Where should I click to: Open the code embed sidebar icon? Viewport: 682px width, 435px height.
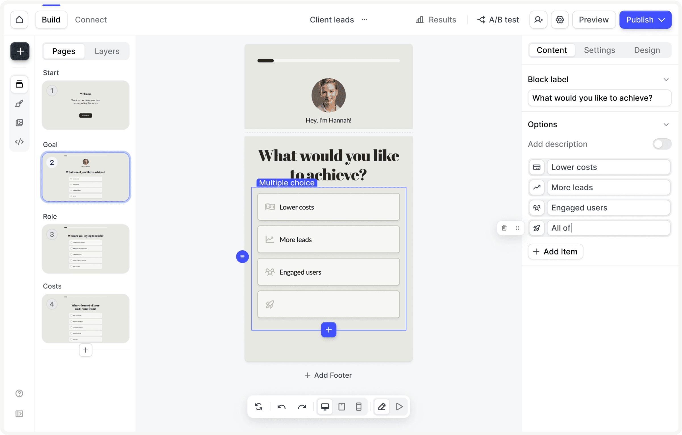(19, 142)
